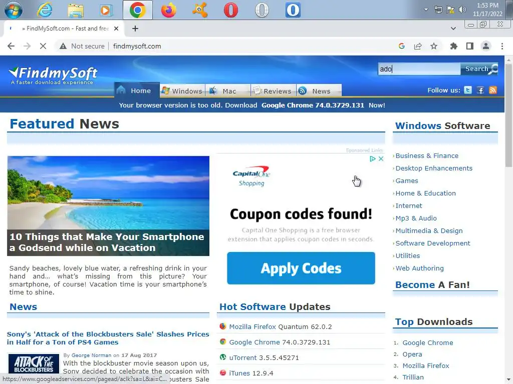This screenshot has height=384, width=513.
Task: Launch Firefox from the taskbar
Action: (168, 10)
